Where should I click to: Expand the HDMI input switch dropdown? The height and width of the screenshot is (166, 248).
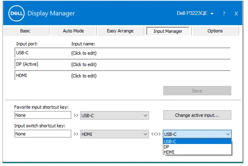pos(114,134)
